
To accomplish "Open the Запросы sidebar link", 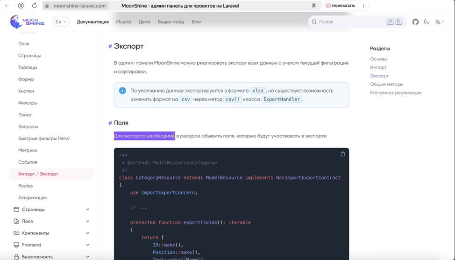I will tap(28, 127).
